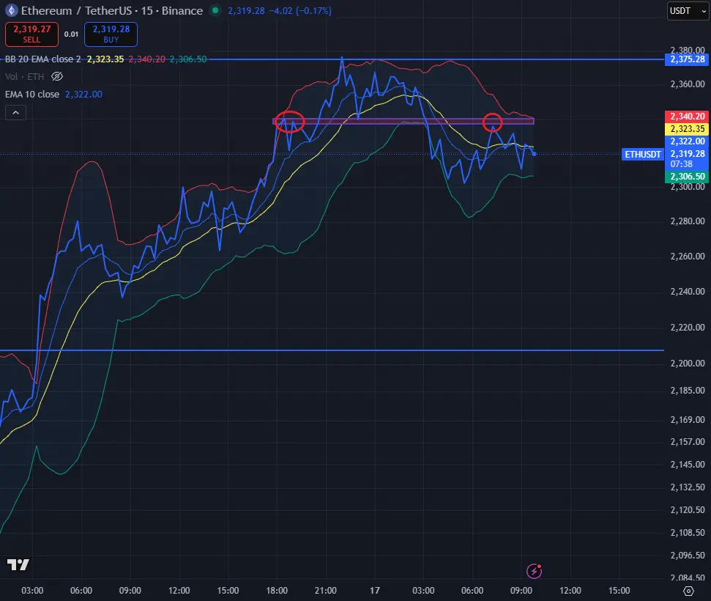Image resolution: width=711 pixels, height=601 pixels.
Task: Click the lightning bolt quick-action icon
Action: (x=534, y=571)
